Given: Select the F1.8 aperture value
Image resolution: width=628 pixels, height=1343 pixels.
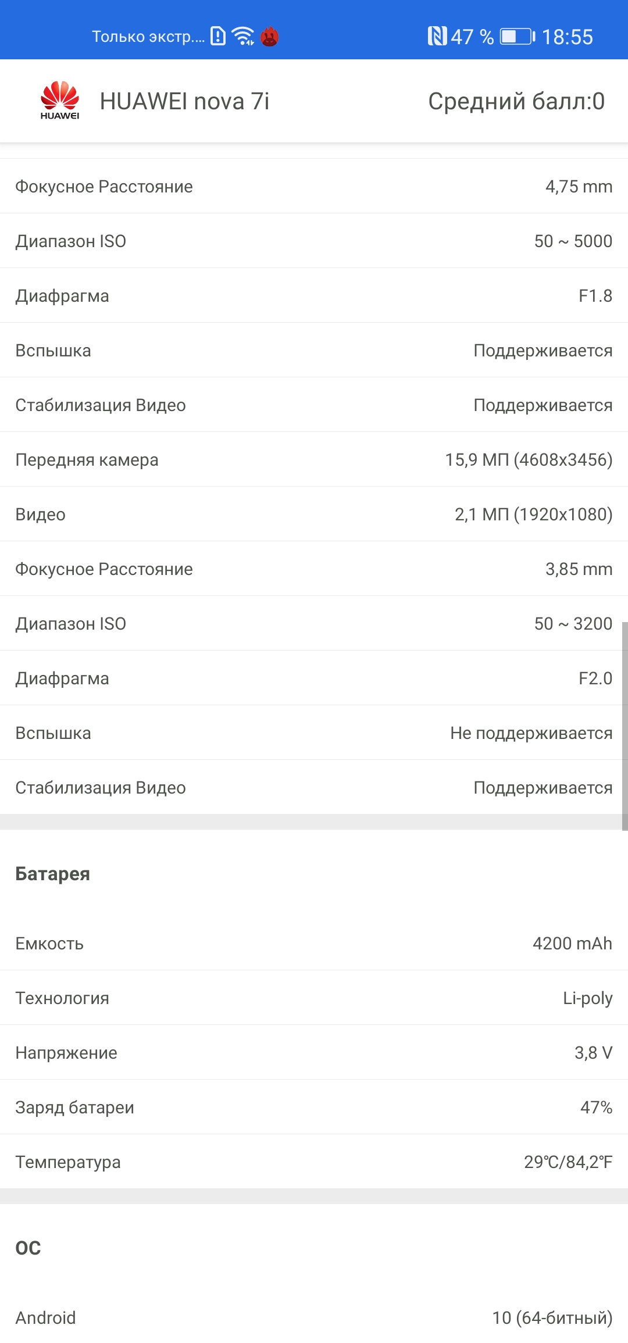Looking at the screenshot, I should [595, 296].
